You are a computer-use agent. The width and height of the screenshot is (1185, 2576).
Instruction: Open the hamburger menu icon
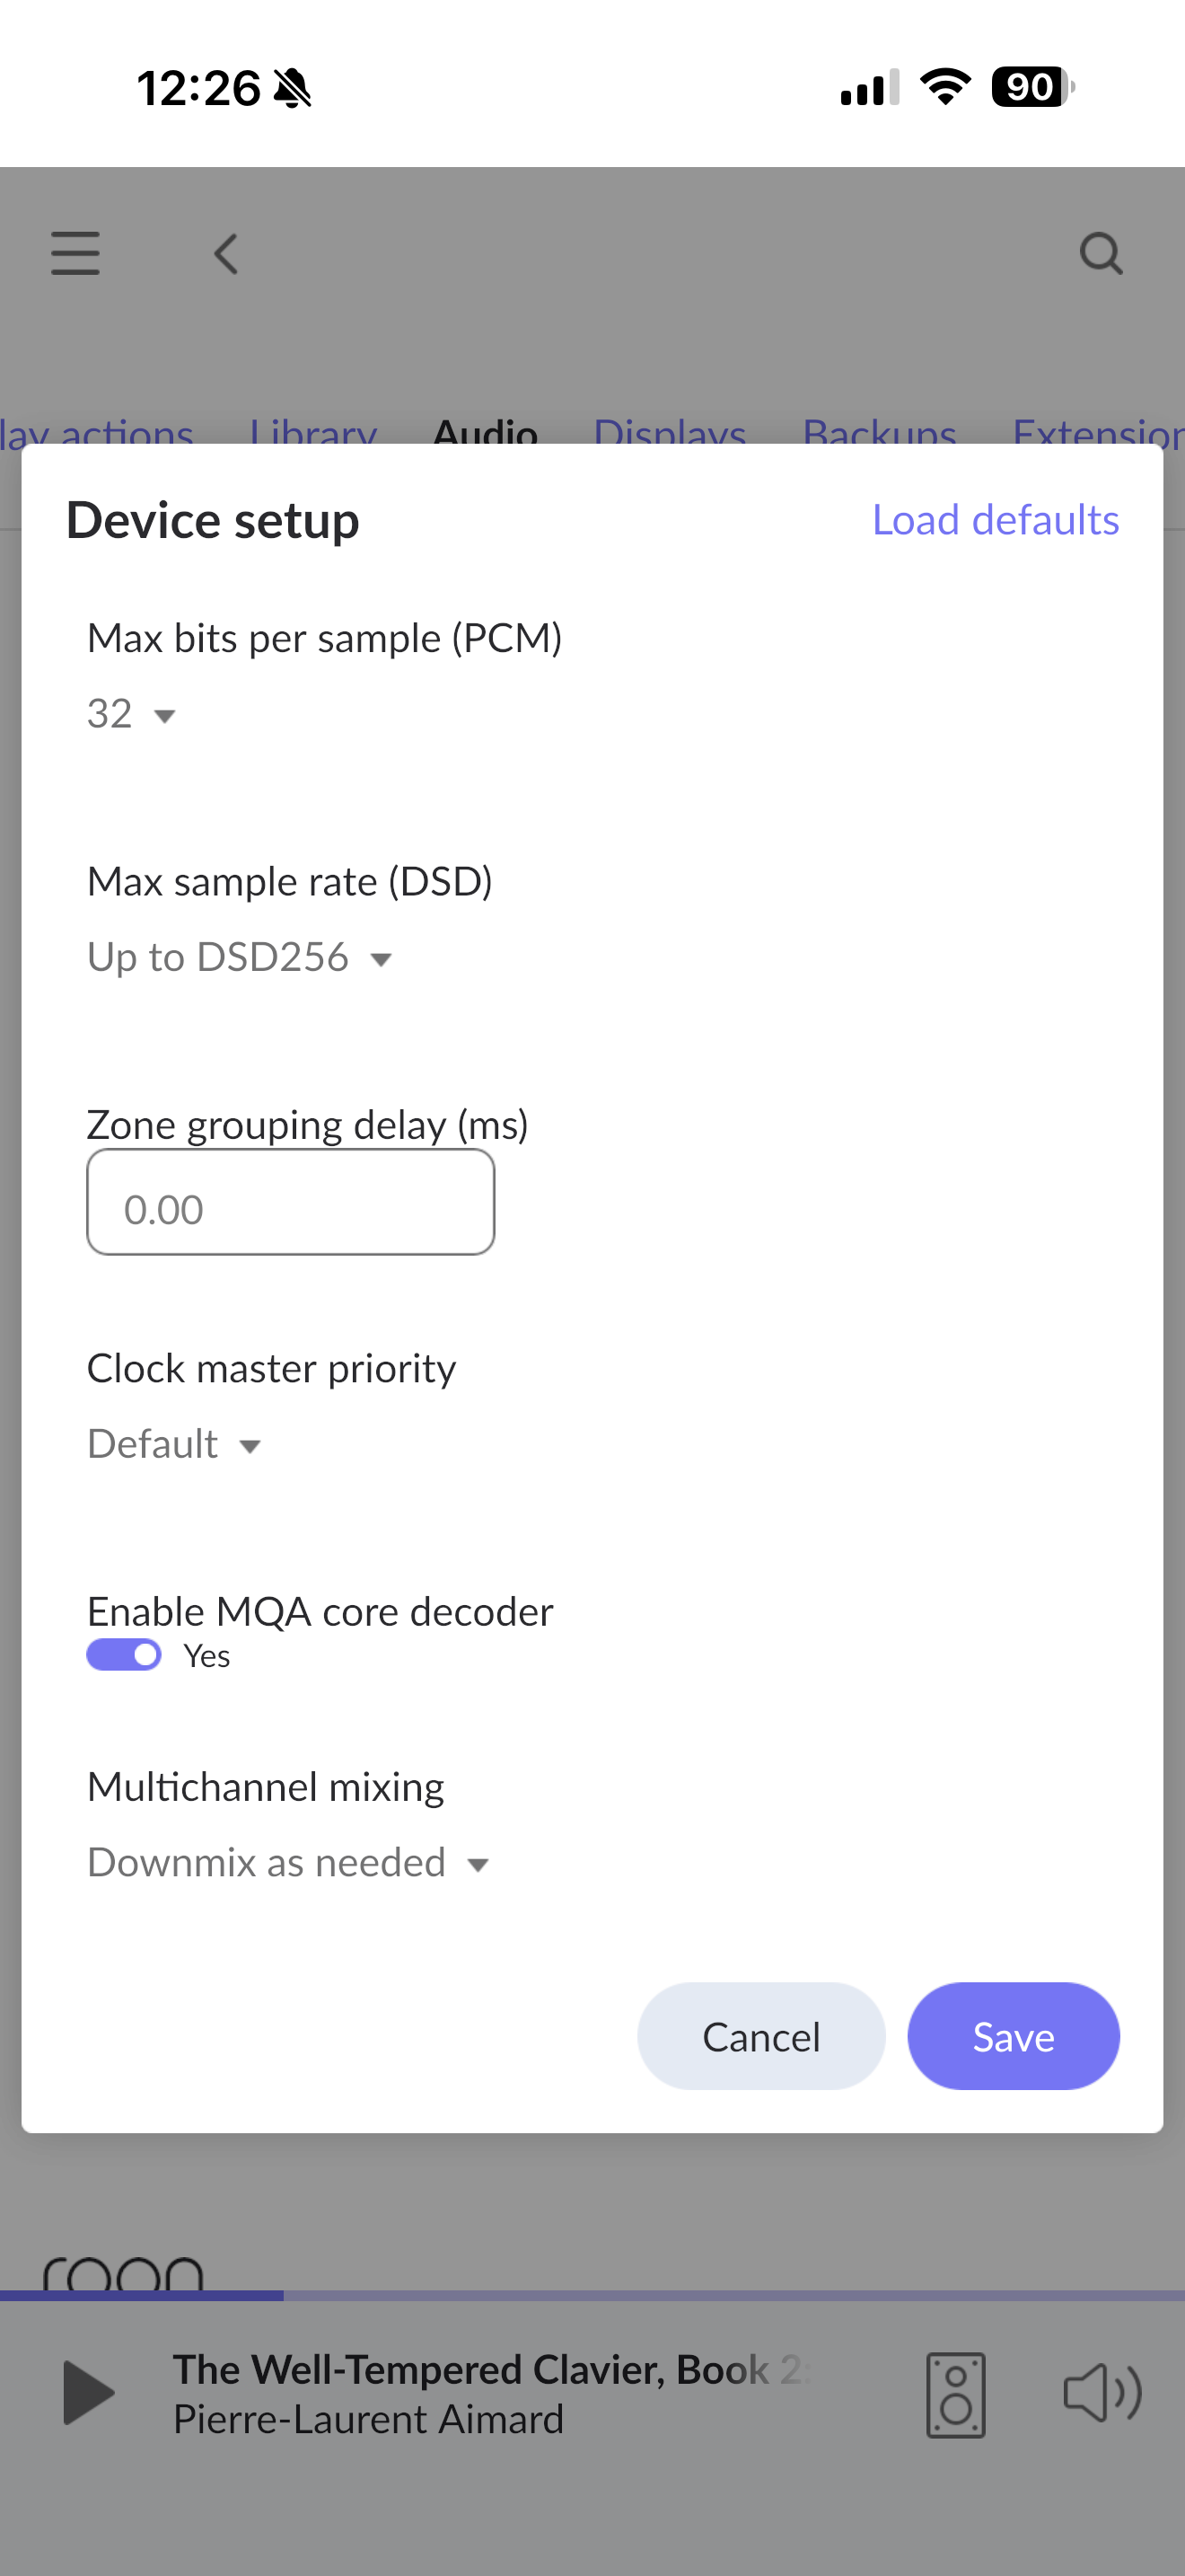coord(76,253)
